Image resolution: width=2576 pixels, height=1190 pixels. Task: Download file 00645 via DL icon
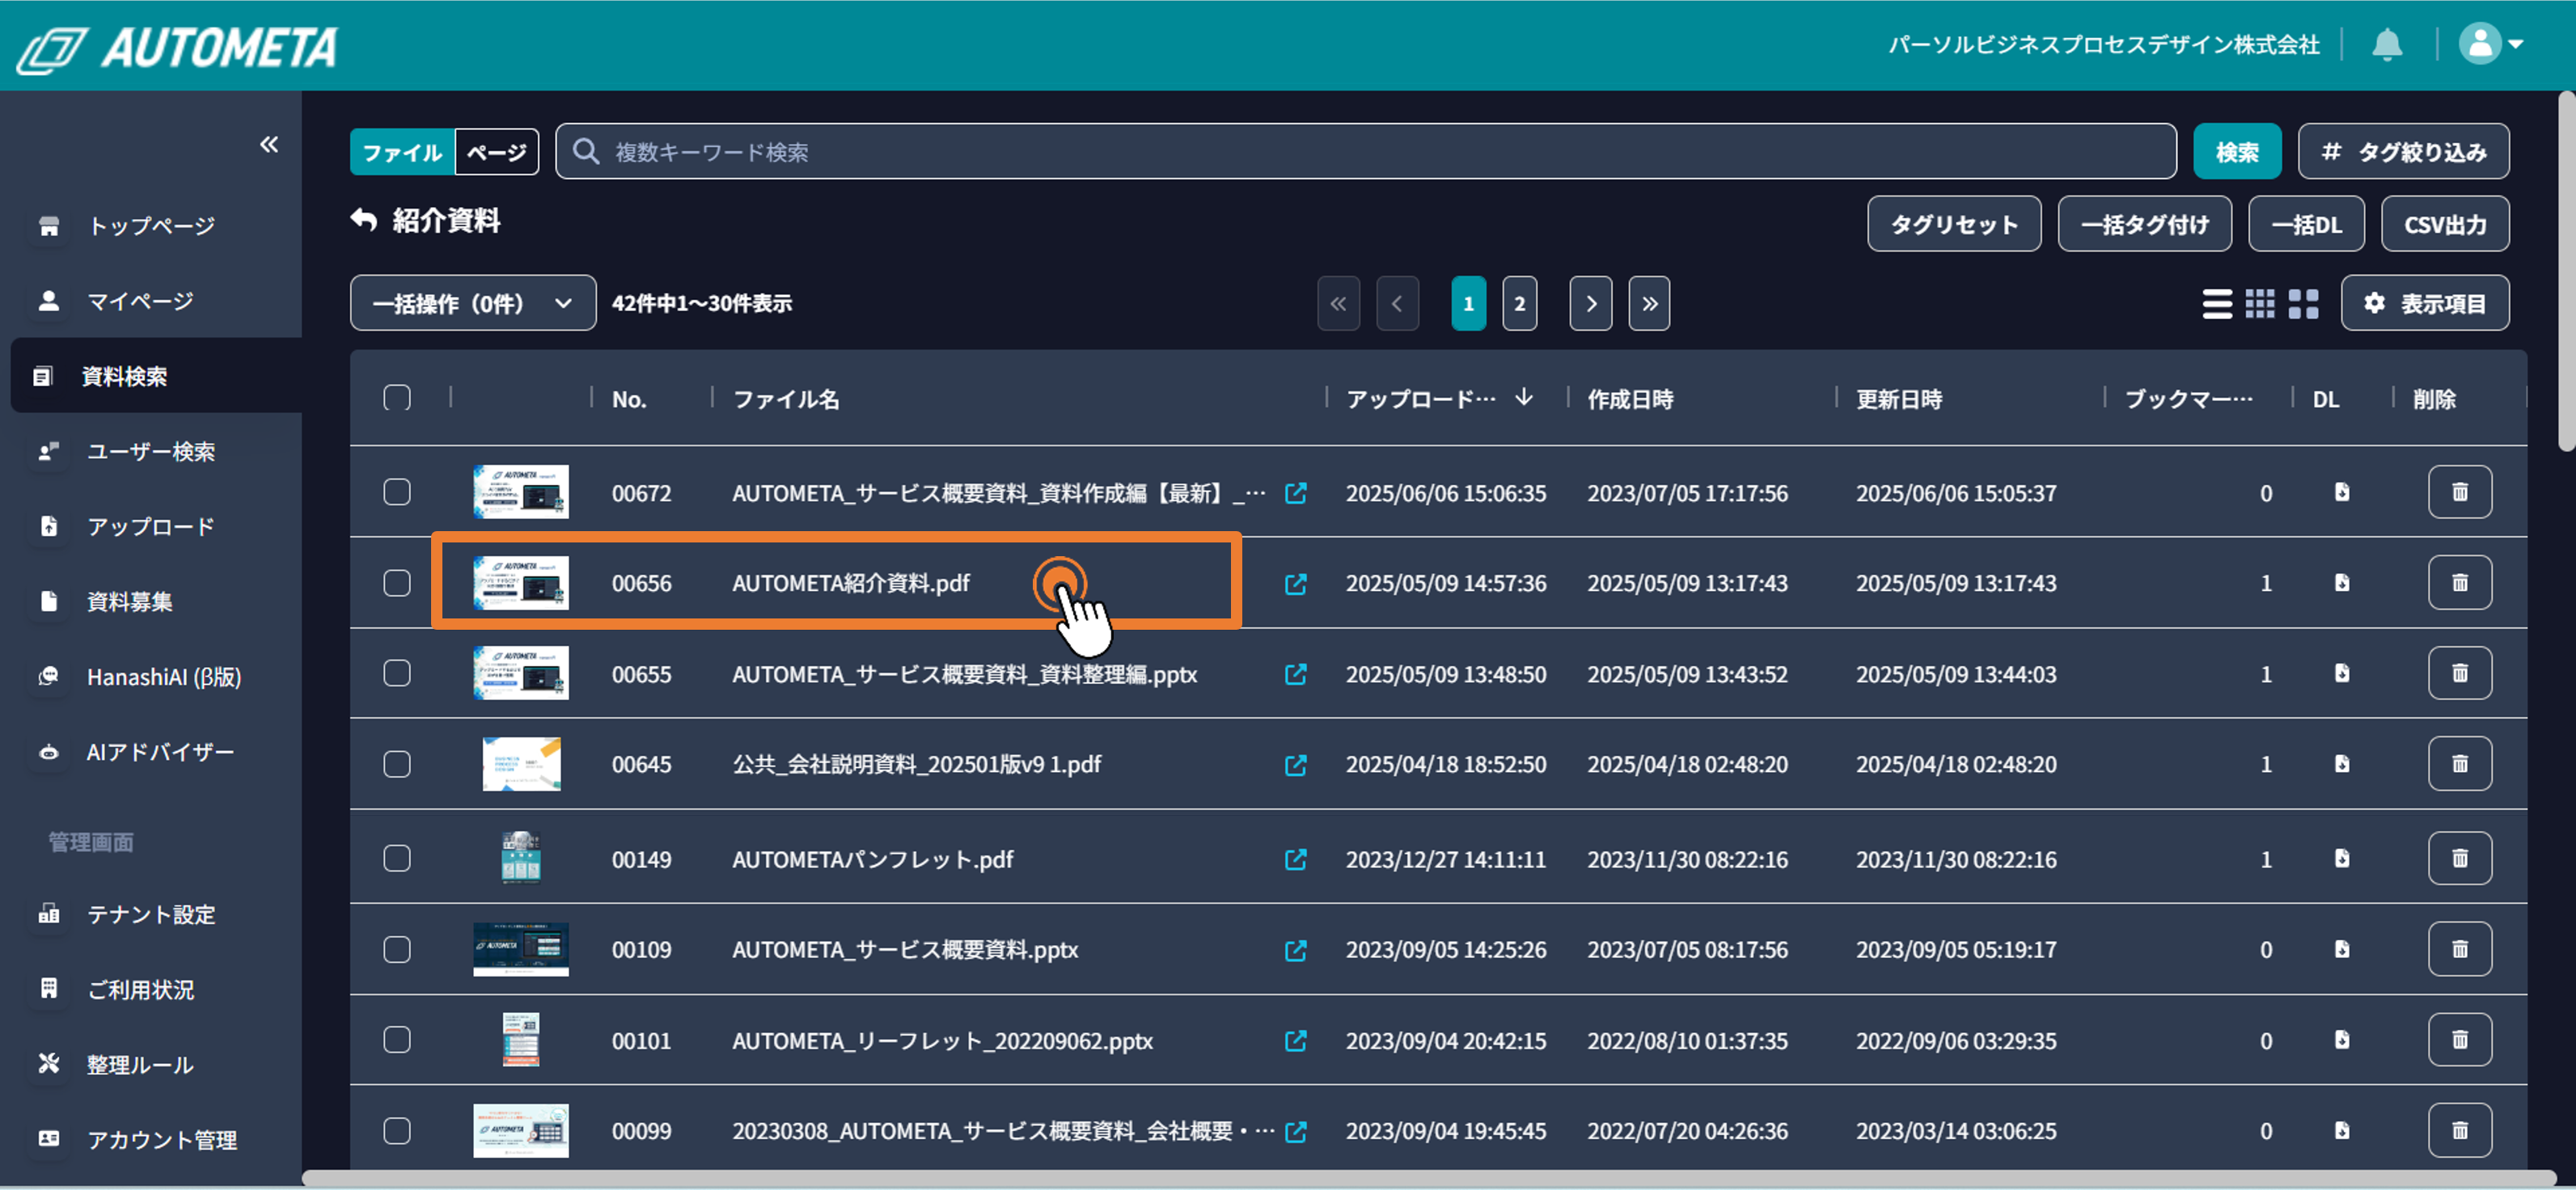pos(2341,764)
